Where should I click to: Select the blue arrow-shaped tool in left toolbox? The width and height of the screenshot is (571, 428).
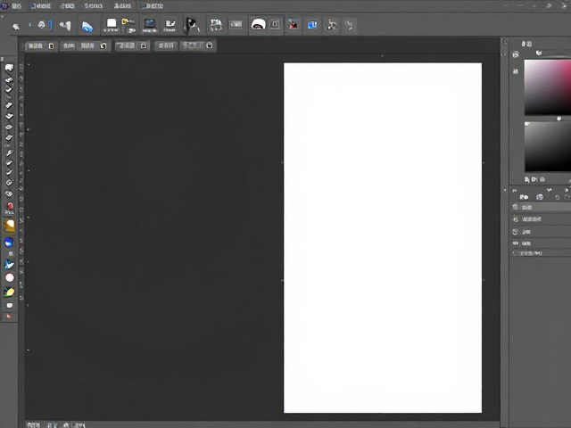(9, 264)
